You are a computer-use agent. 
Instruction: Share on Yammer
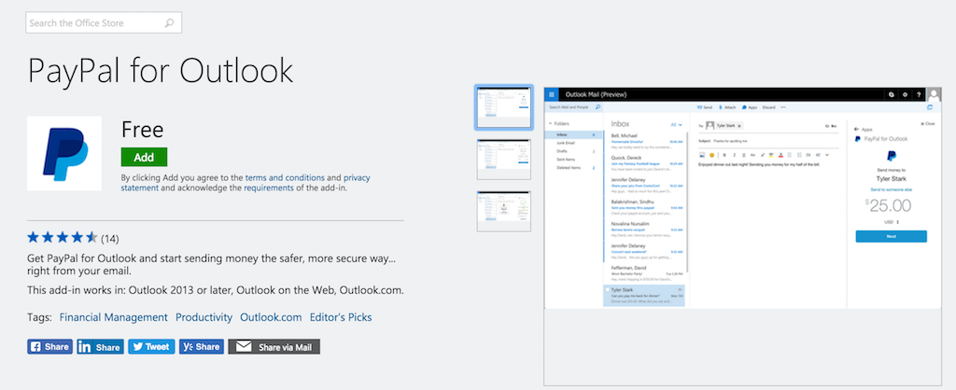[202, 347]
